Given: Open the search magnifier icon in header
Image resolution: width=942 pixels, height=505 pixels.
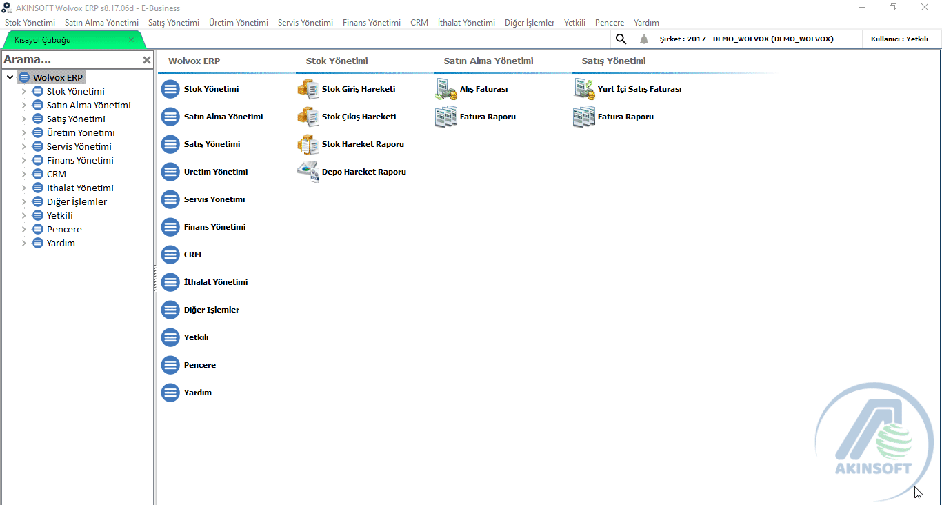Looking at the screenshot, I should (621, 39).
